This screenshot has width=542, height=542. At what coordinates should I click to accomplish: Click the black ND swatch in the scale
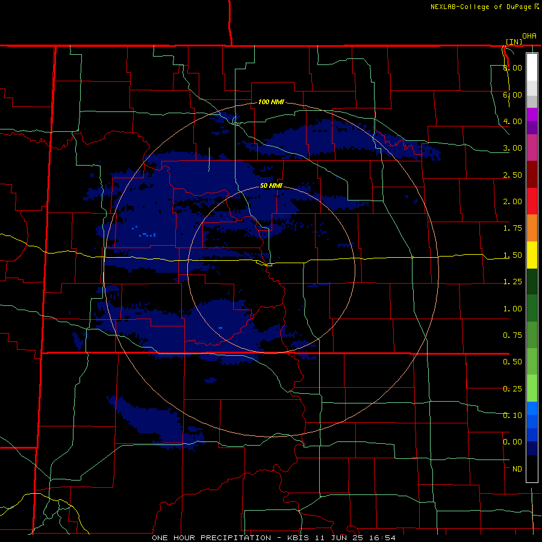pos(532,469)
